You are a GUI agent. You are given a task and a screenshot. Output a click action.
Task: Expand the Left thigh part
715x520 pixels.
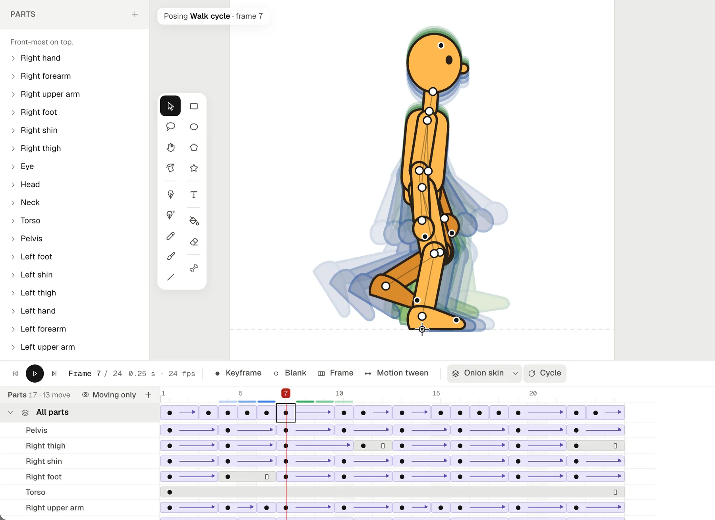(x=13, y=293)
